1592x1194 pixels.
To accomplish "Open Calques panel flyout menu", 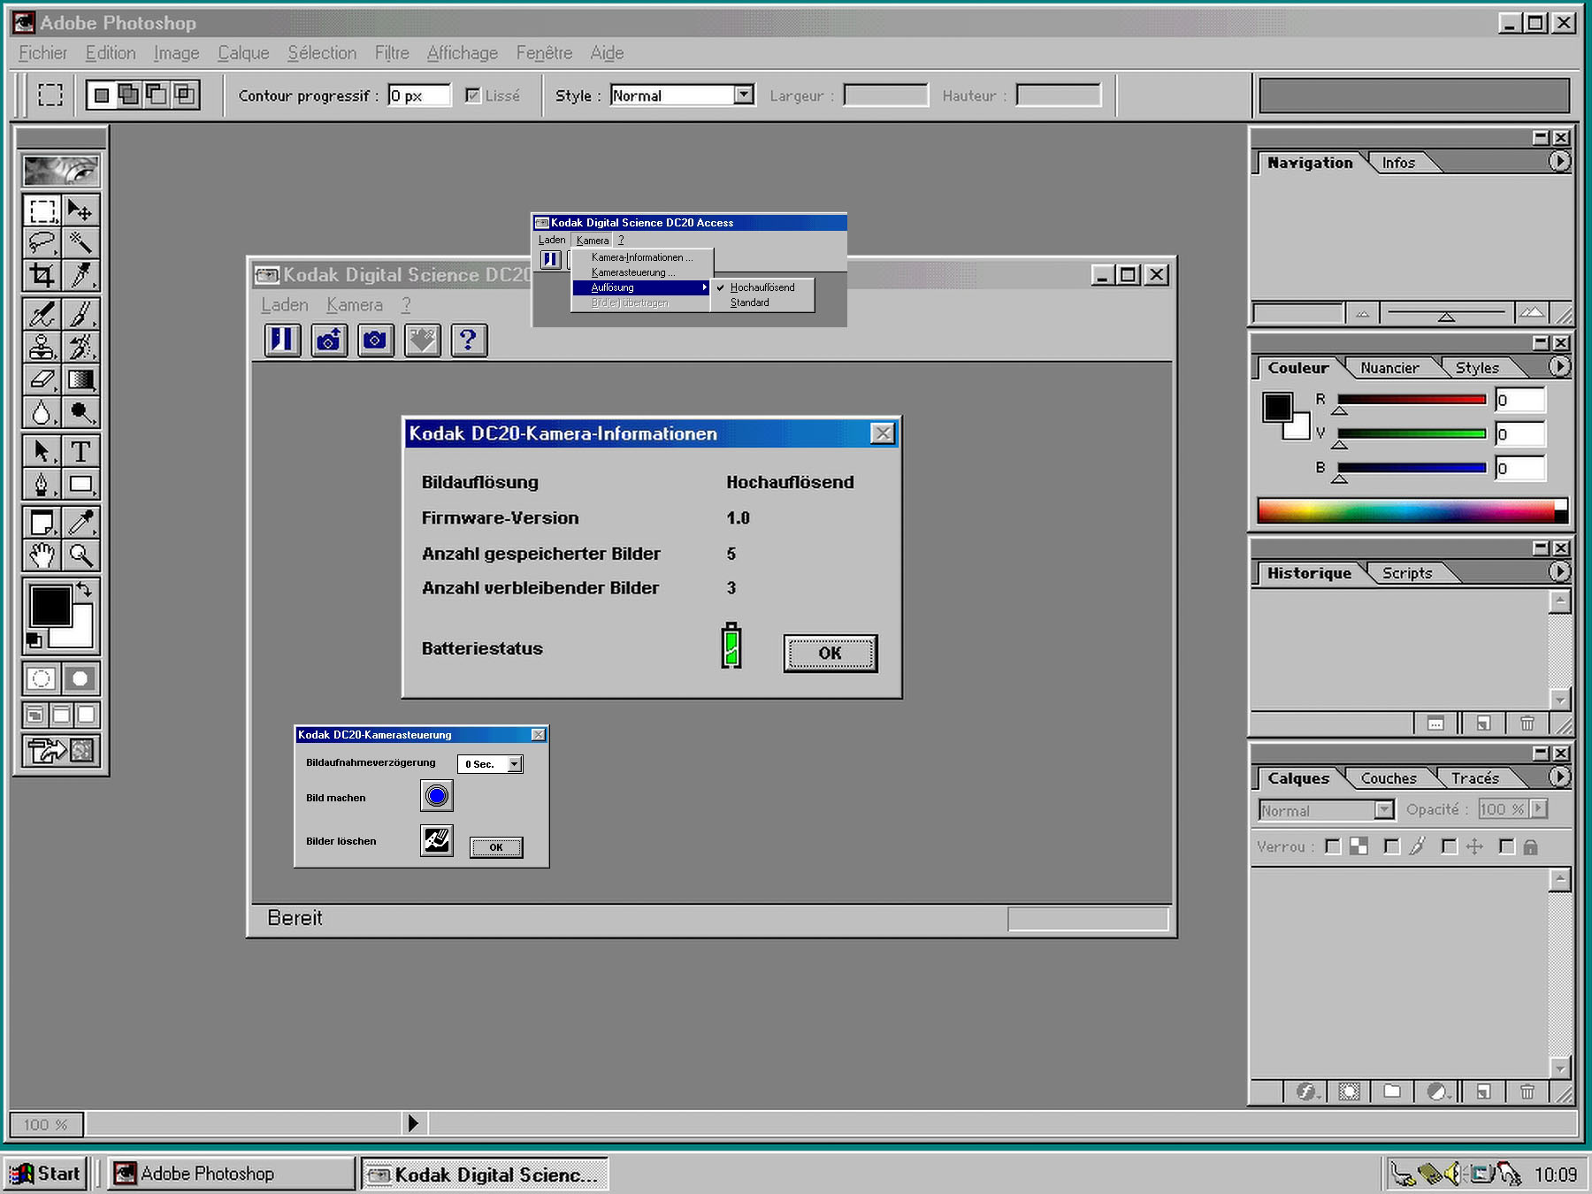I will (x=1559, y=777).
